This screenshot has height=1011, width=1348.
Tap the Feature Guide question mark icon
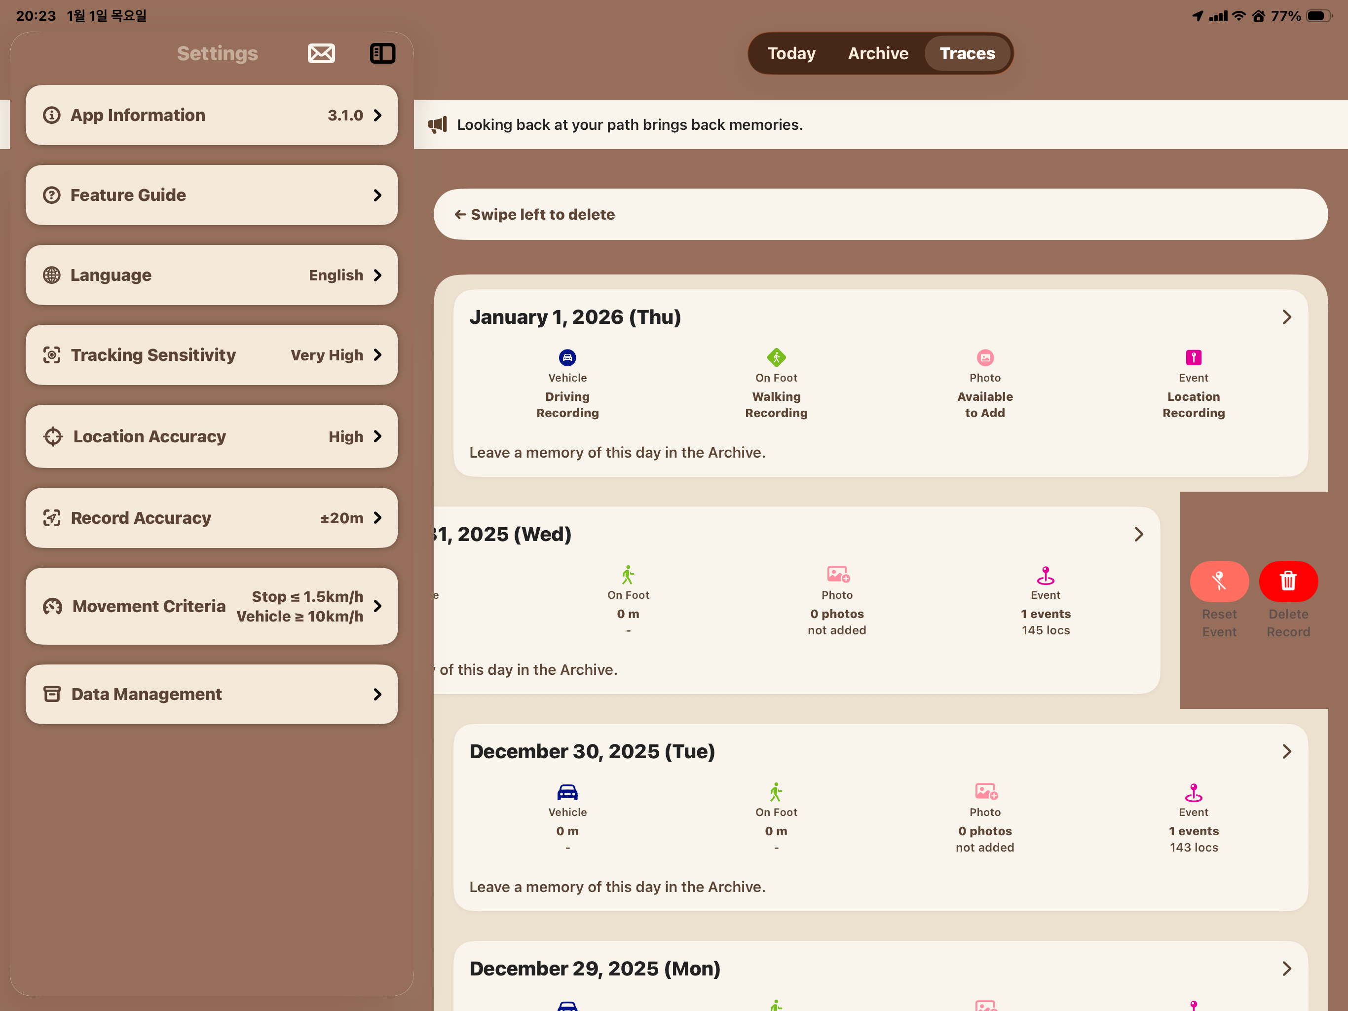[x=52, y=195]
